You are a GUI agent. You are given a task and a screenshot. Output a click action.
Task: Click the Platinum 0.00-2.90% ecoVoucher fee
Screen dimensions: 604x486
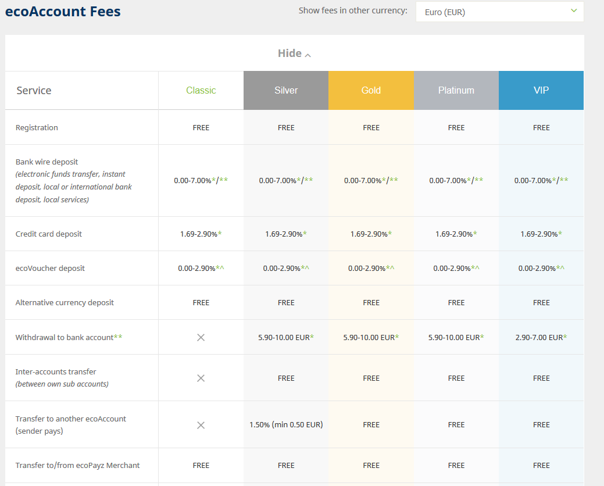click(456, 269)
